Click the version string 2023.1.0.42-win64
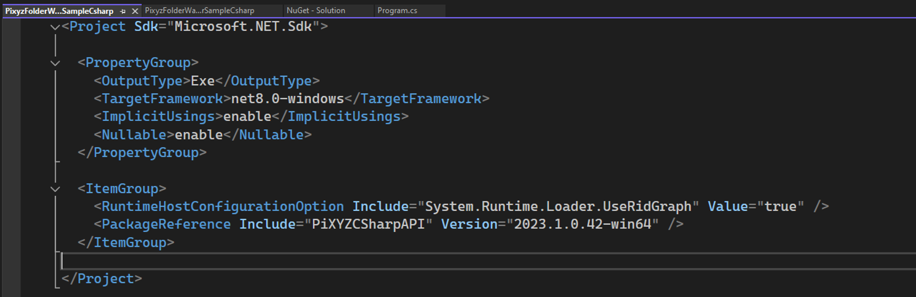Screen dimensions: 916x297 coord(583,224)
